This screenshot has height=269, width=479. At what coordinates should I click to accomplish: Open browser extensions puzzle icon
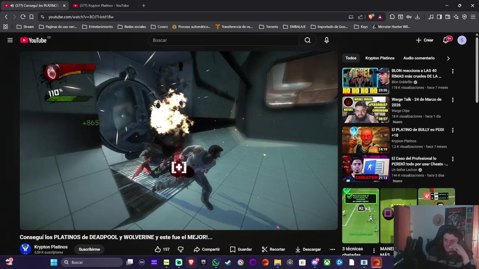pos(392,17)
